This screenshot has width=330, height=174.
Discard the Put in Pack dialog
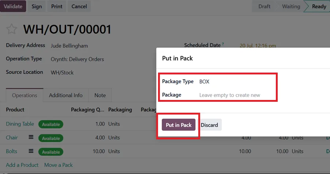209,125
